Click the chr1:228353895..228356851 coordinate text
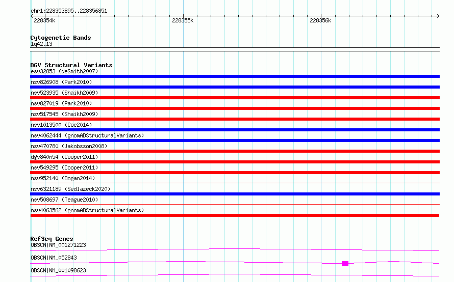 point(69,11)
